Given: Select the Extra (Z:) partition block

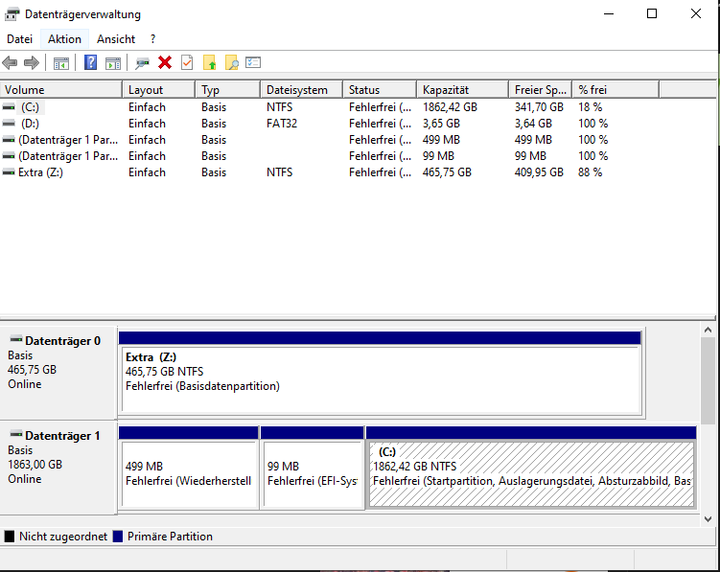Looking at the screenshot, I should [x=380, y=374].
